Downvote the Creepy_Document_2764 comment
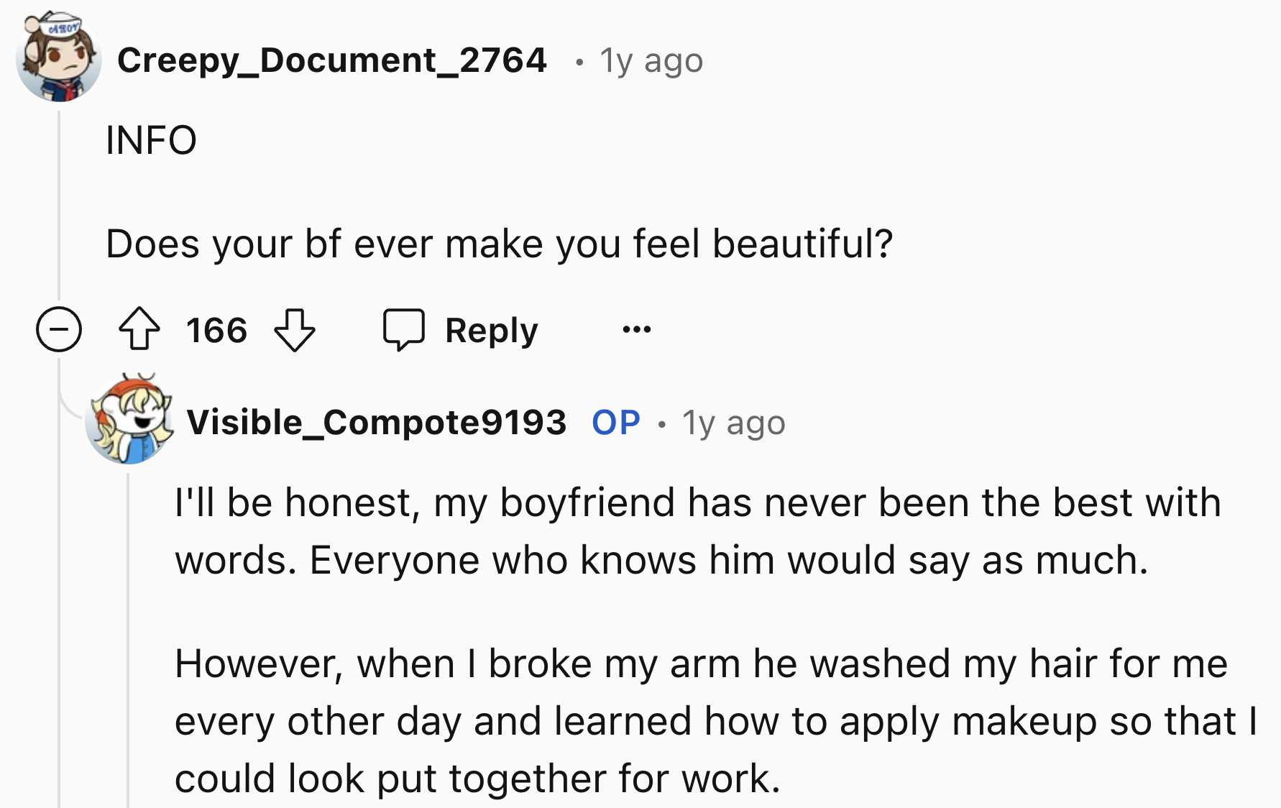The image size is (1281, 808). pos(295,330)
